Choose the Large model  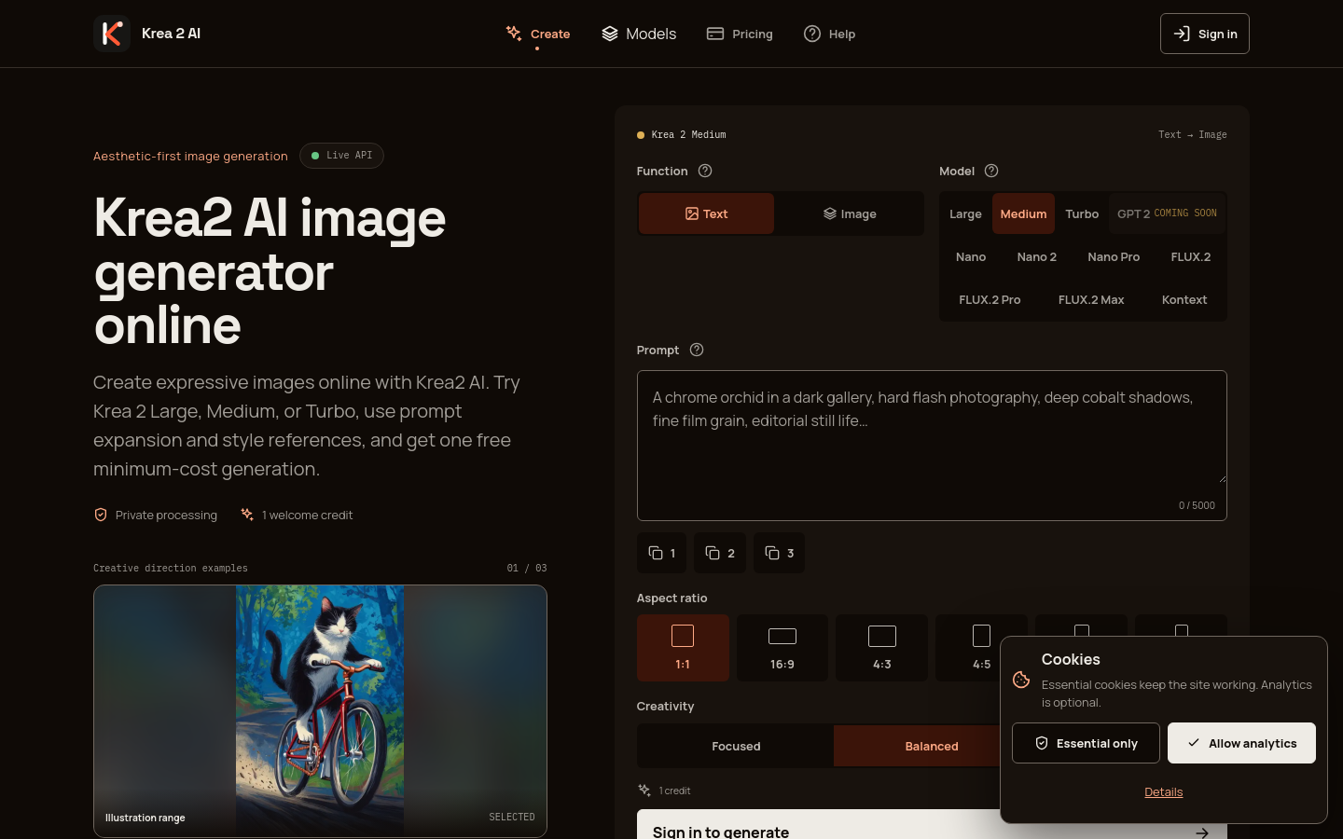pyautogui.click(x=965, y=213)
